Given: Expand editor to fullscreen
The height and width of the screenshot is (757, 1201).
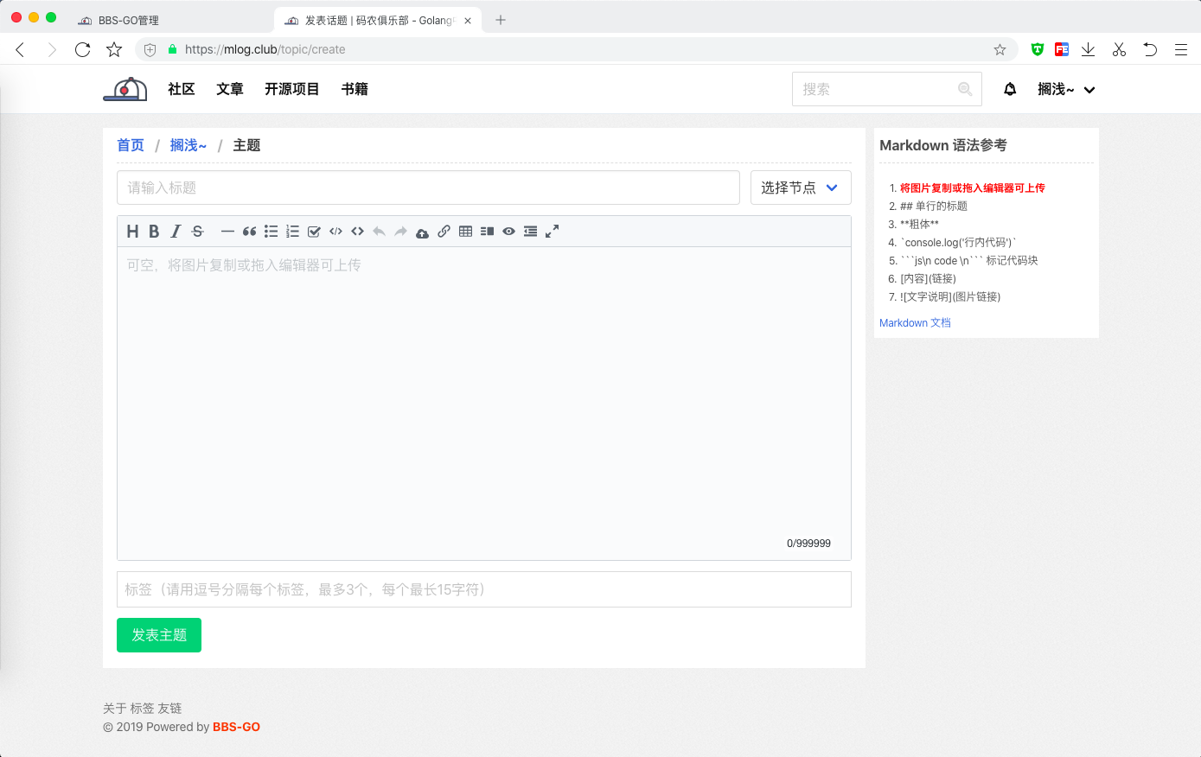Looking at the screenshot, I should tap(552, 231).
